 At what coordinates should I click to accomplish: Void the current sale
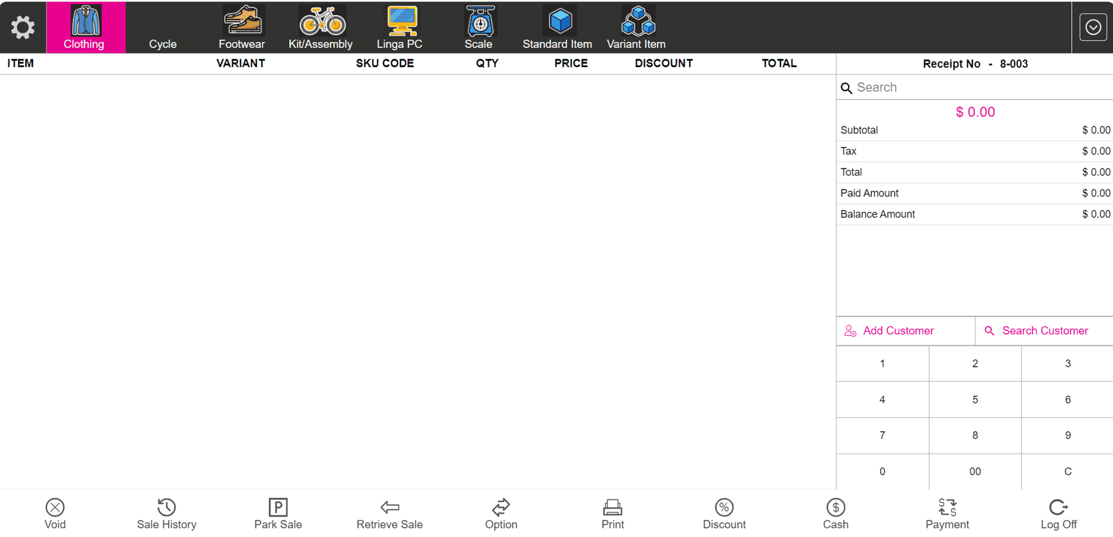point(55,513)
